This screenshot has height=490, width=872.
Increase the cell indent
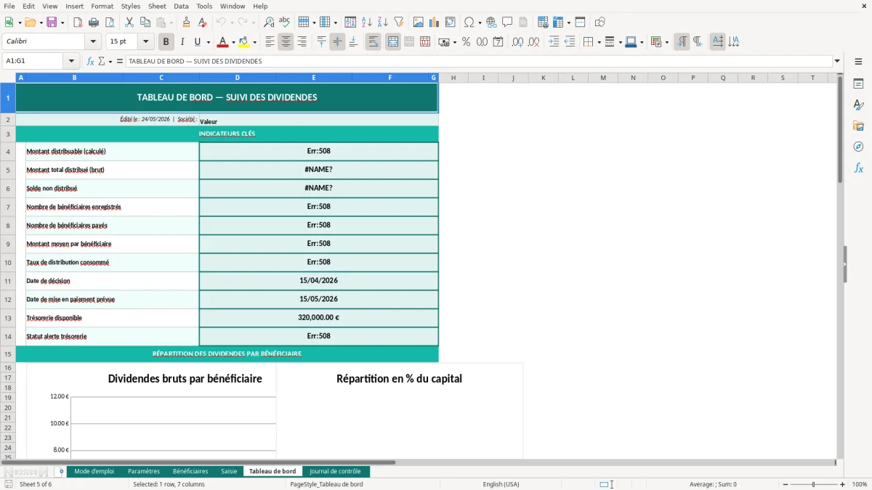[554, 42]
